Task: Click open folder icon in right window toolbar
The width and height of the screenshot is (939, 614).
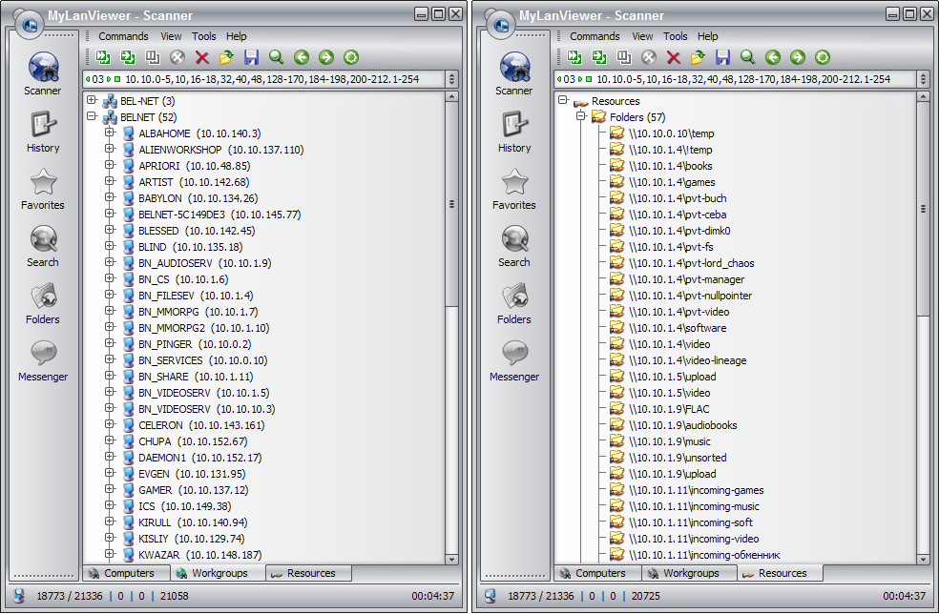Action: tap(698, 57)
